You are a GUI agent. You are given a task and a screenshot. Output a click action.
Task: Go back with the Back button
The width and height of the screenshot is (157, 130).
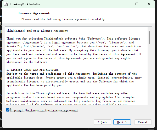[x=102, y=122]
